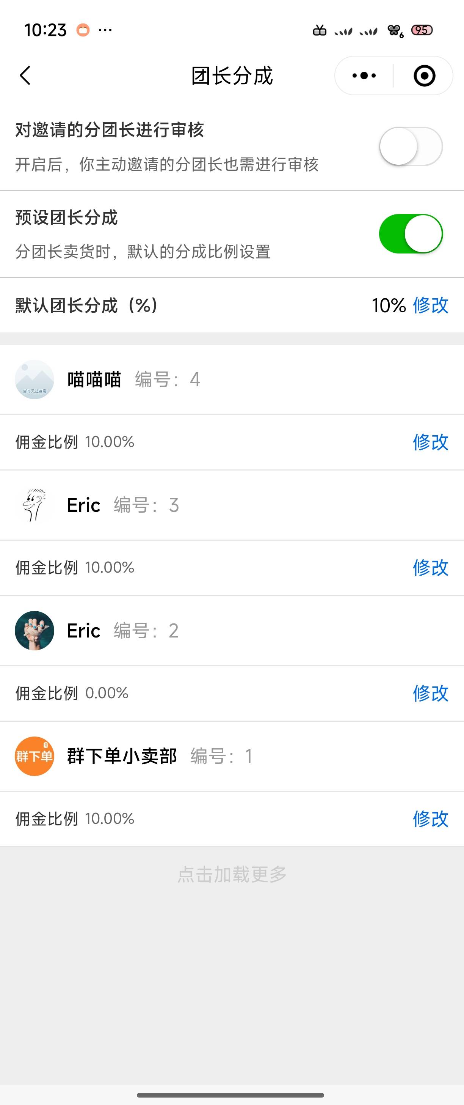Tap 点击加载更多 to load more

pyautogui.click(x=232, y=874)
